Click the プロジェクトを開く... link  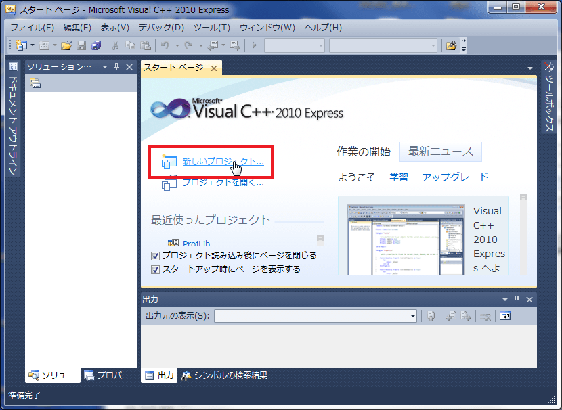(223, 183)
